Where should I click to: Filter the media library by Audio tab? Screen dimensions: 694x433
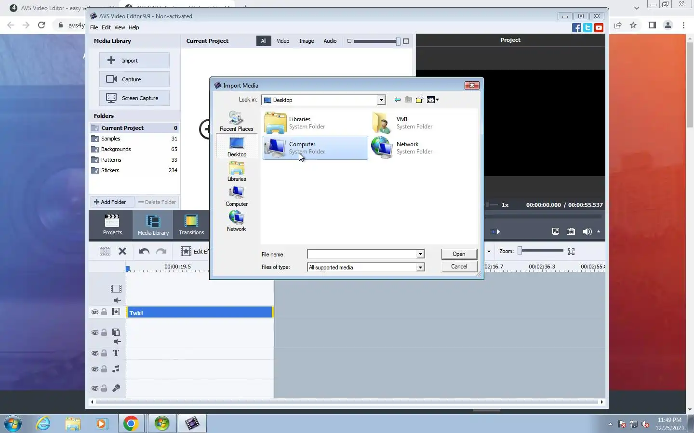click(330, 41)
